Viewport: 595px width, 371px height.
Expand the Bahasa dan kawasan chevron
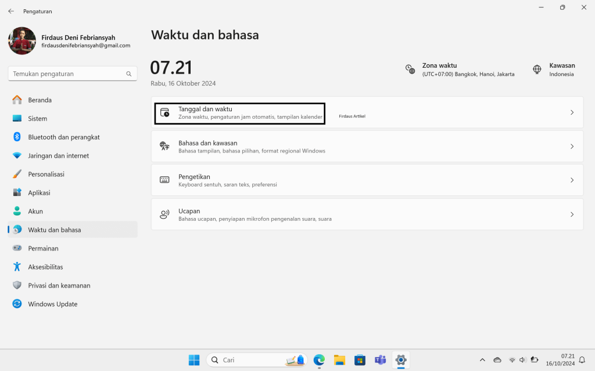tap(572, 147)
